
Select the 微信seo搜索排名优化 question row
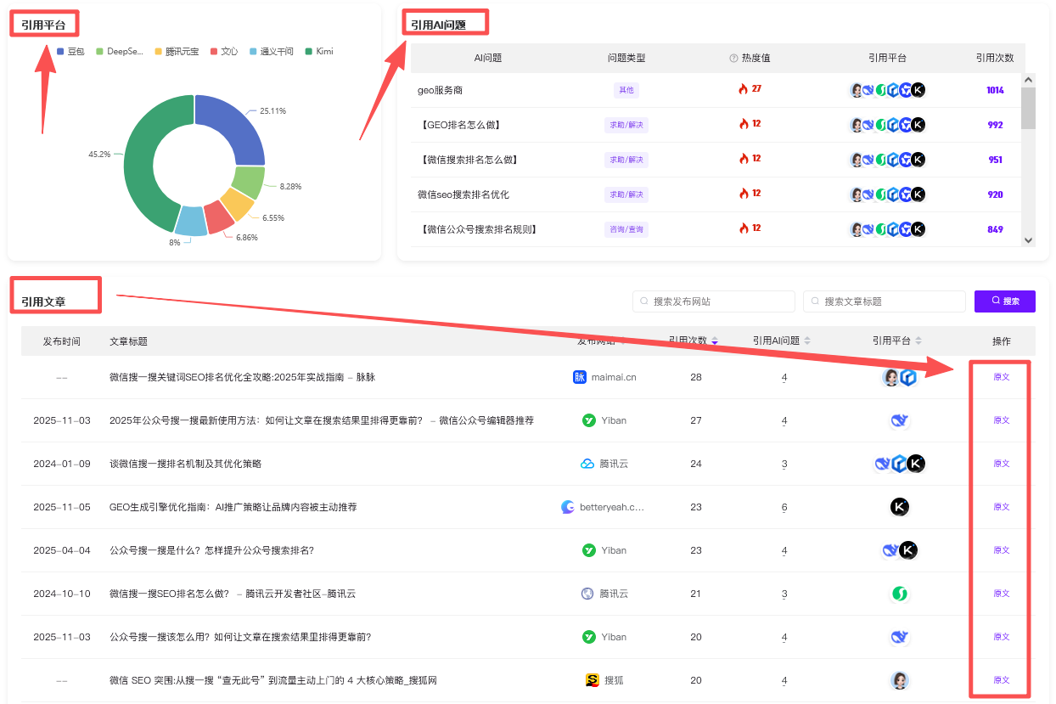(463, 194)
